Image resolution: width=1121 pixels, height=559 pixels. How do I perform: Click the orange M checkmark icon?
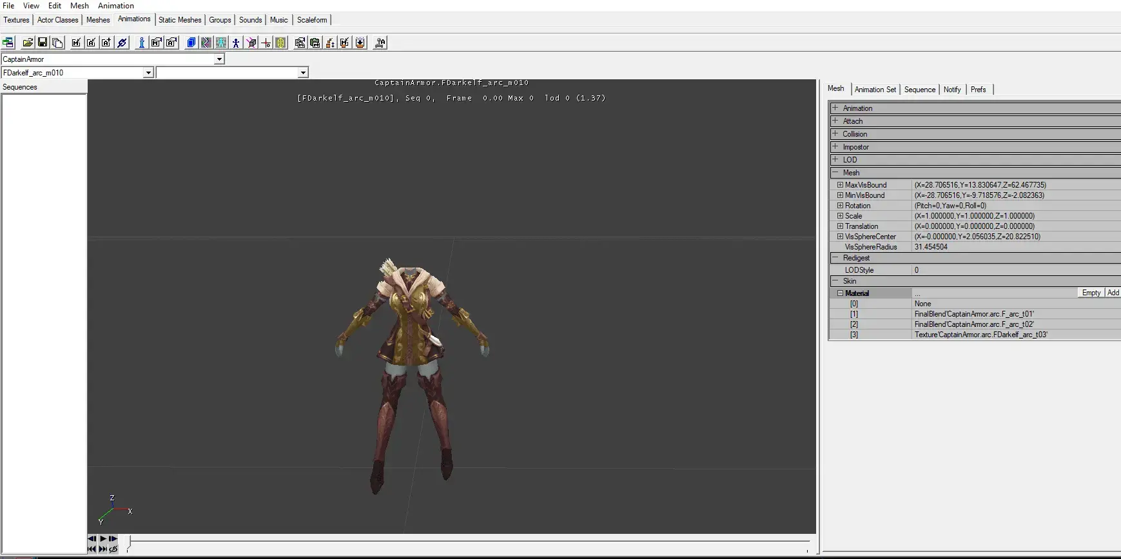tap(345, 43)
